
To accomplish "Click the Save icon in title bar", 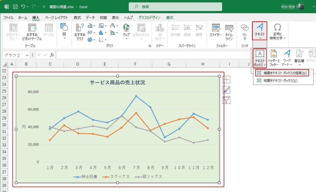I will [x=15, y=6].
